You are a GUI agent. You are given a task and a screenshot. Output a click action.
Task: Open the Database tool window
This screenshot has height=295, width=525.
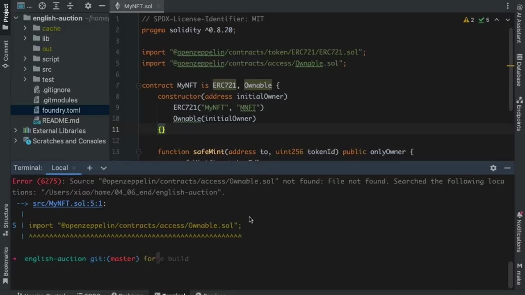[519, 70]
